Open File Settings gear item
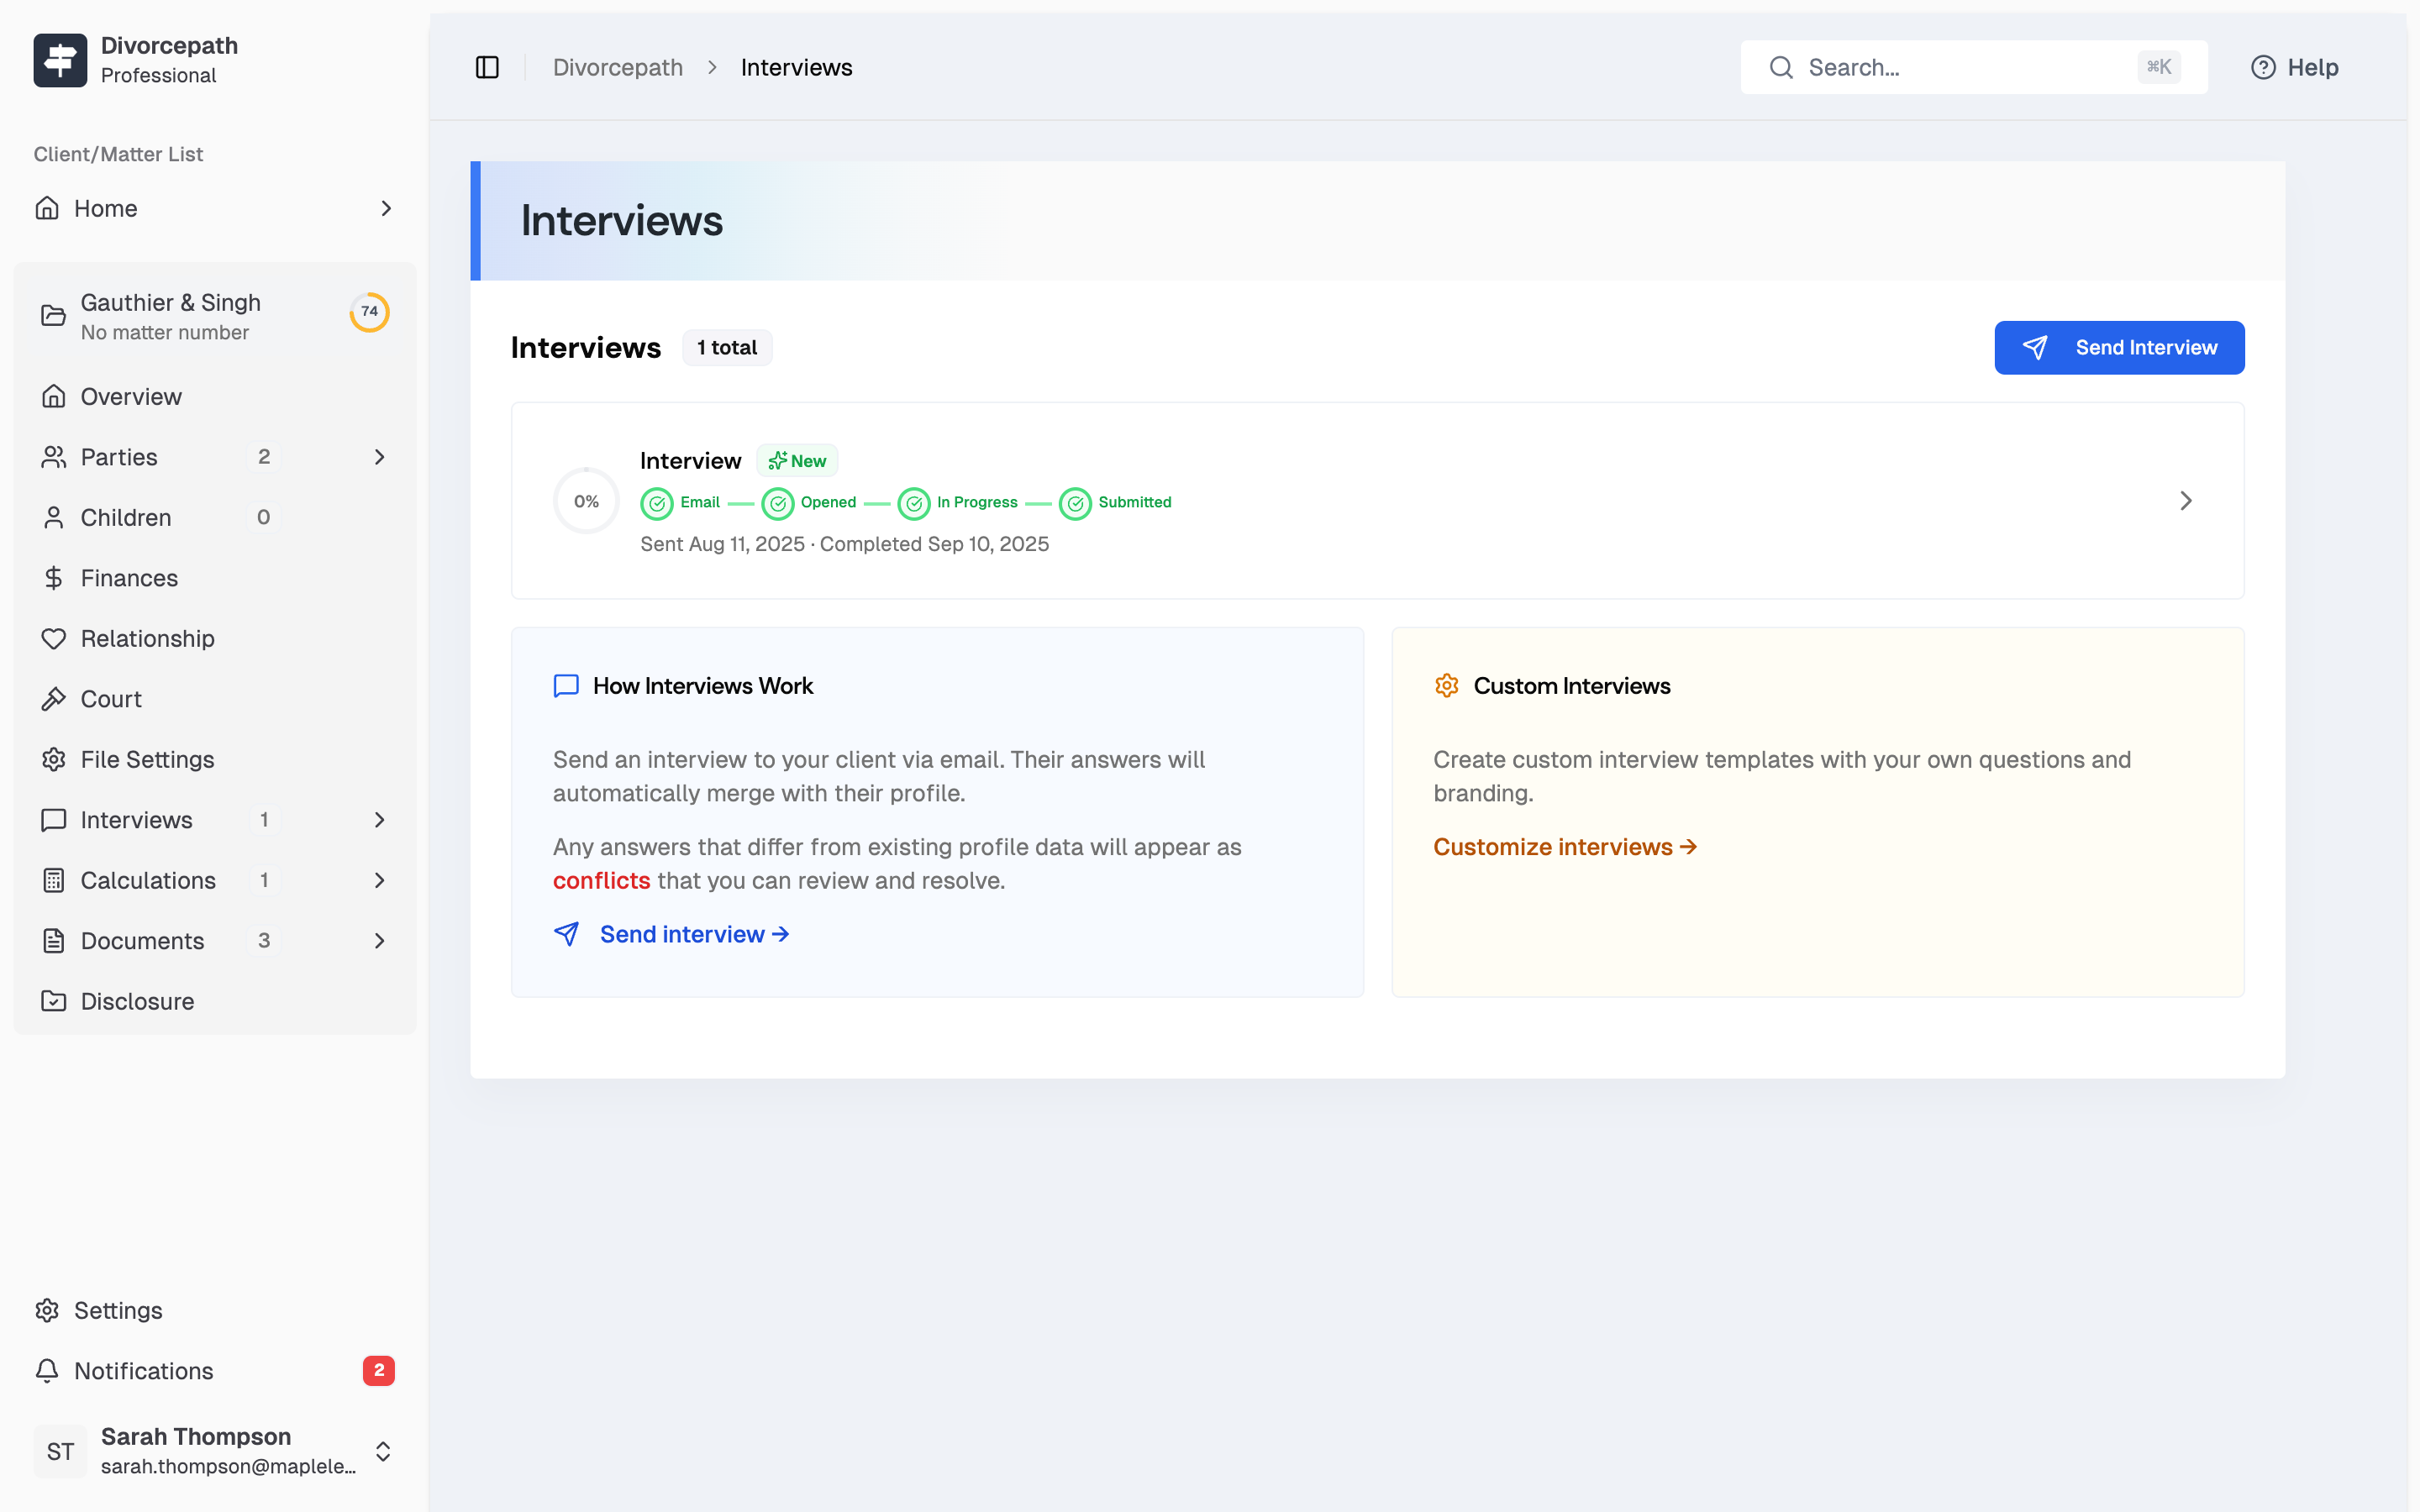 (147, 759)
